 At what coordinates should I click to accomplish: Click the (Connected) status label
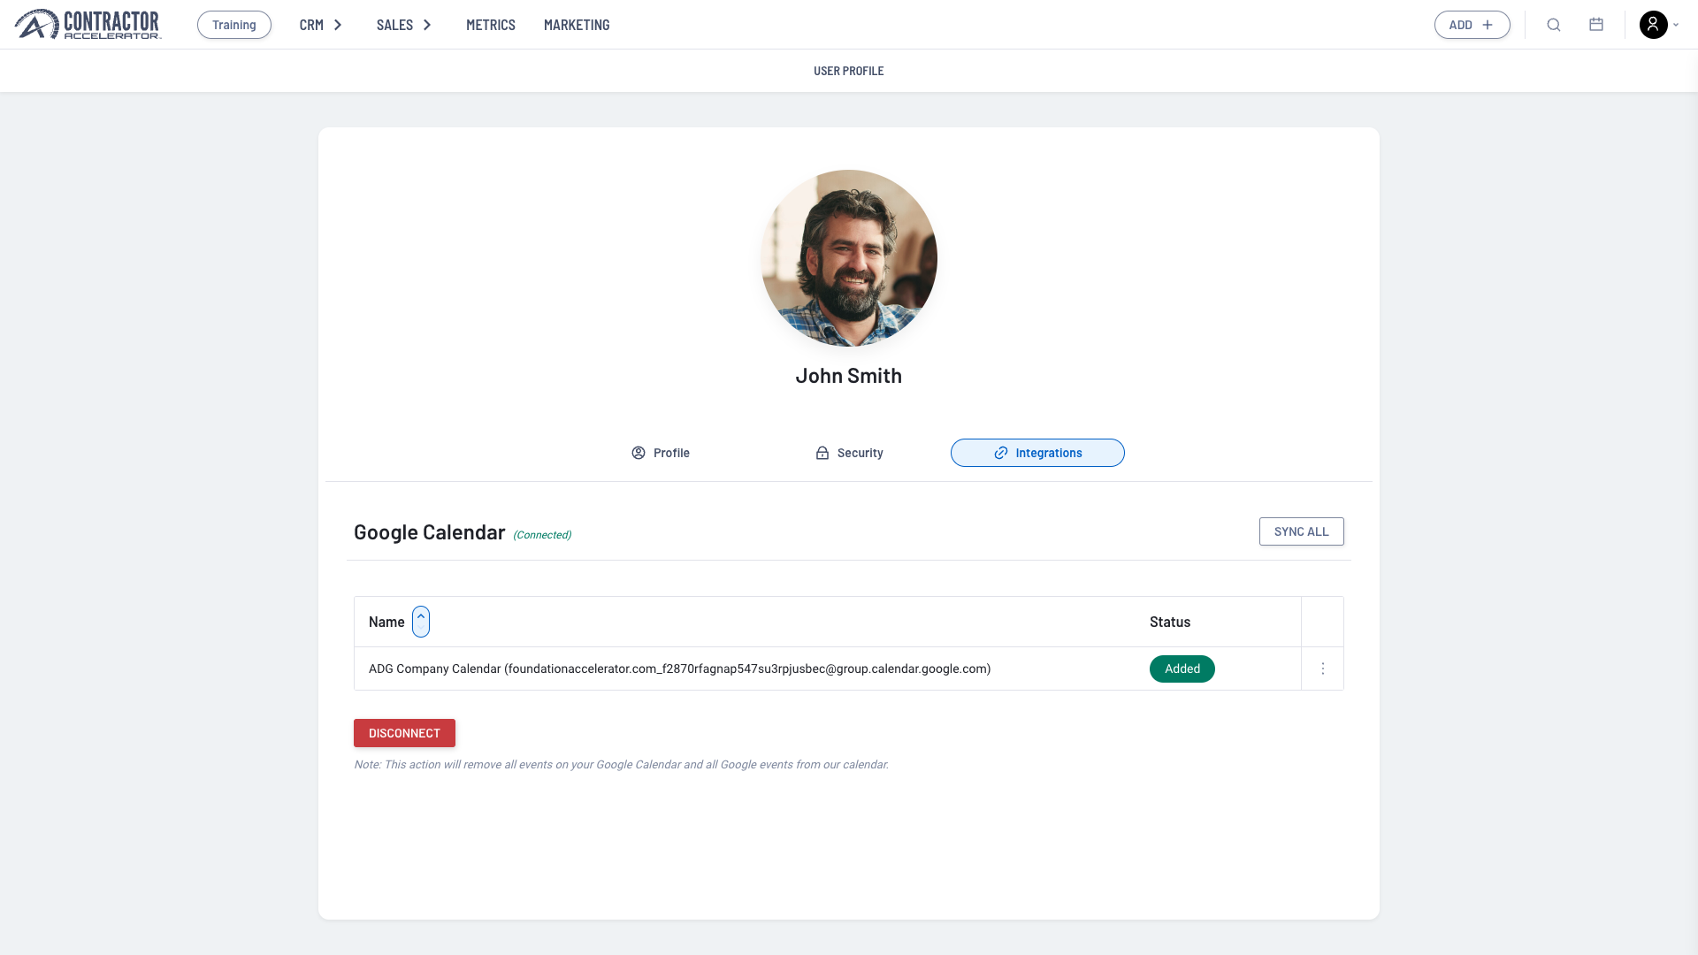[x=542, y=535]
